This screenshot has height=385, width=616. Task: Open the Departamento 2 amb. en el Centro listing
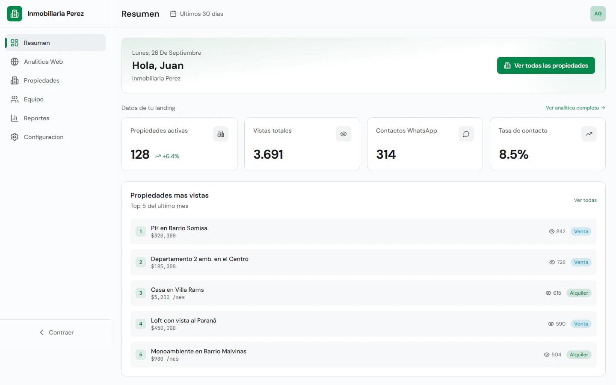click(x=364, y=262)
